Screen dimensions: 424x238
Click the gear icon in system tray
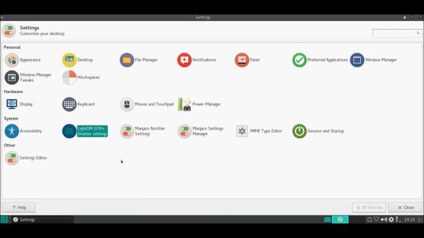[391, 219]
